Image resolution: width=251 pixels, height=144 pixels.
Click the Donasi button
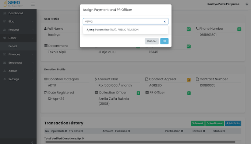tap(198, 123)
